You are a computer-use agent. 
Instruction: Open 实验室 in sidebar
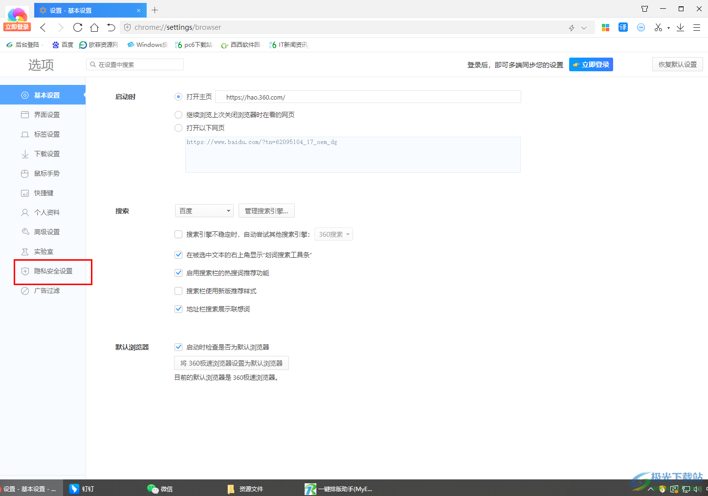coord(43,251)
